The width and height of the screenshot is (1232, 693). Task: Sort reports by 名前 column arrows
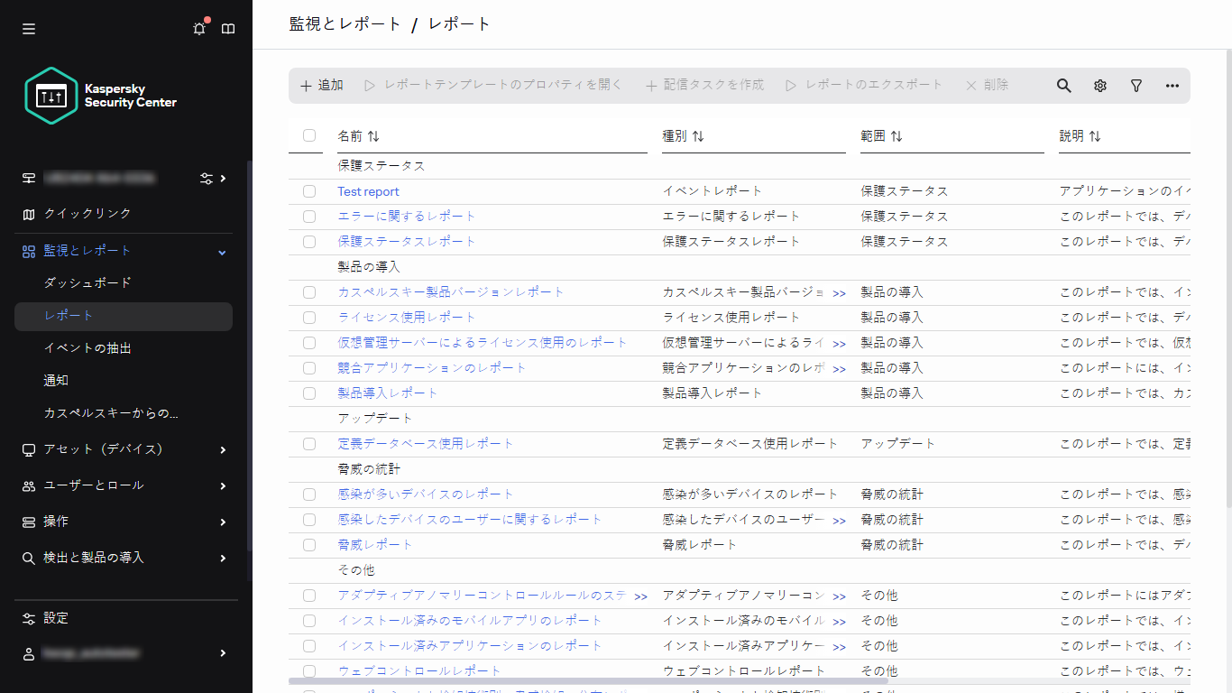(374, 135)
